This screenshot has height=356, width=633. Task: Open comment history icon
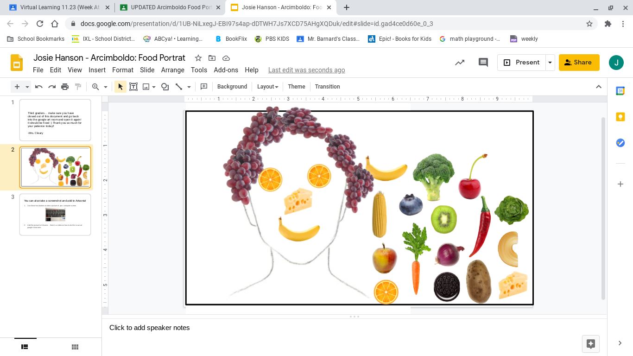483,63
